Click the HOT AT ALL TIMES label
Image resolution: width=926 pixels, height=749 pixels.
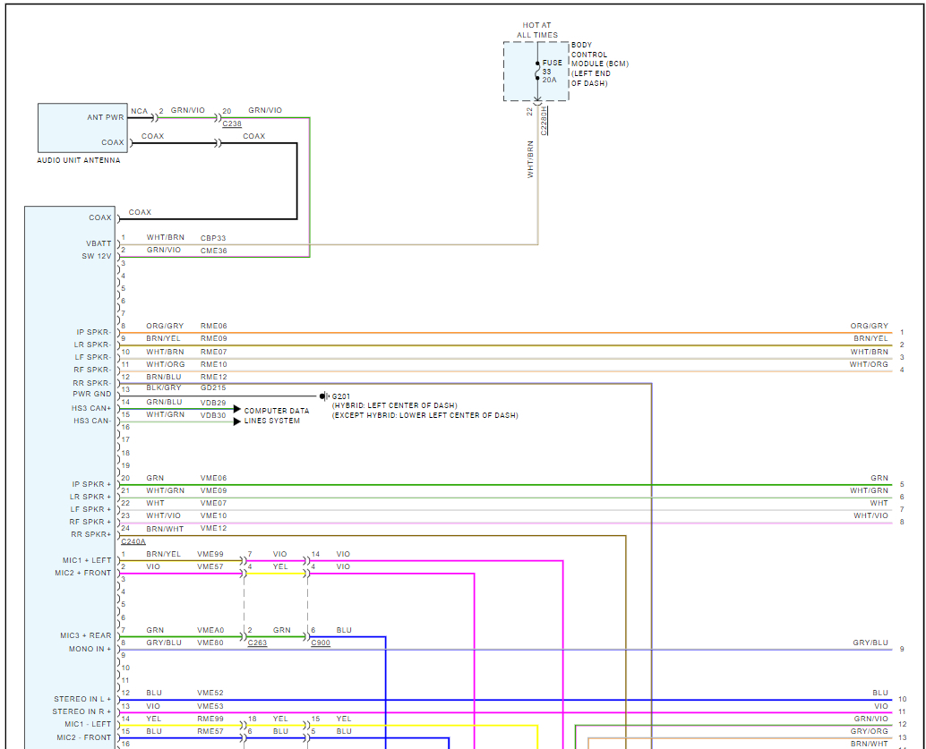(537, 30)
